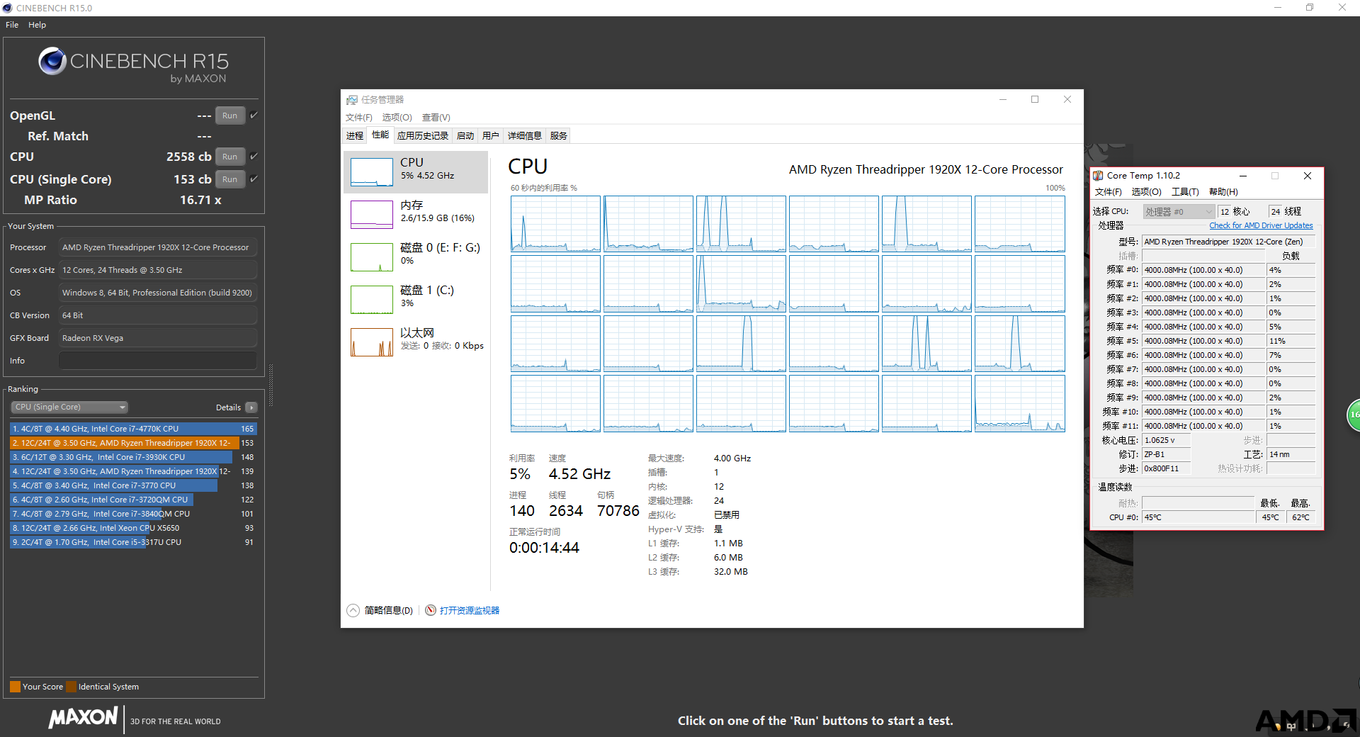
Task: Click the Identical System legend swatch
Action: 71,687
